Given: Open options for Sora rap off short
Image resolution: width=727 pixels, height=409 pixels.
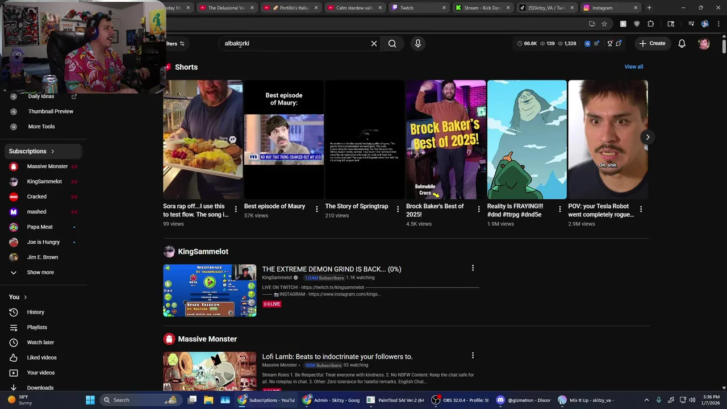Looking at the screenshot, I should point(236,209).
